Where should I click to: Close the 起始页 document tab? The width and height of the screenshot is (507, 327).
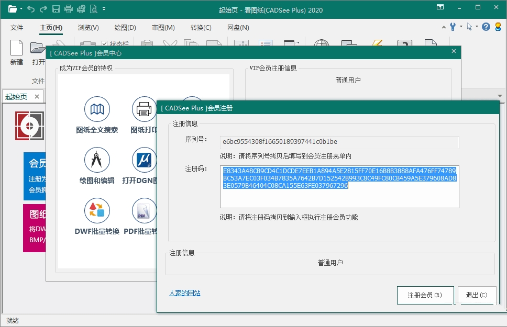tap(37, 96)
